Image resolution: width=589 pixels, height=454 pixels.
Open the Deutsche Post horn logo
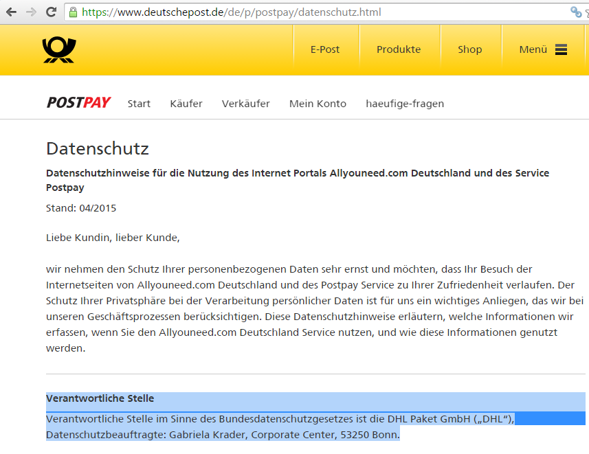click(x=59, y=49)
